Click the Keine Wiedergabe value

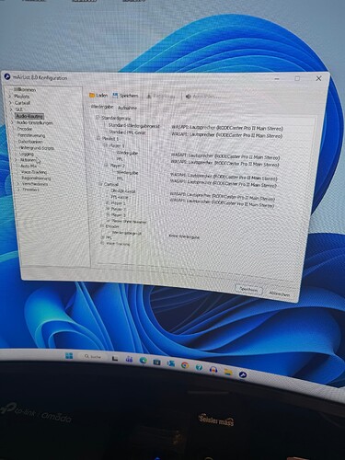click(184, 236)
